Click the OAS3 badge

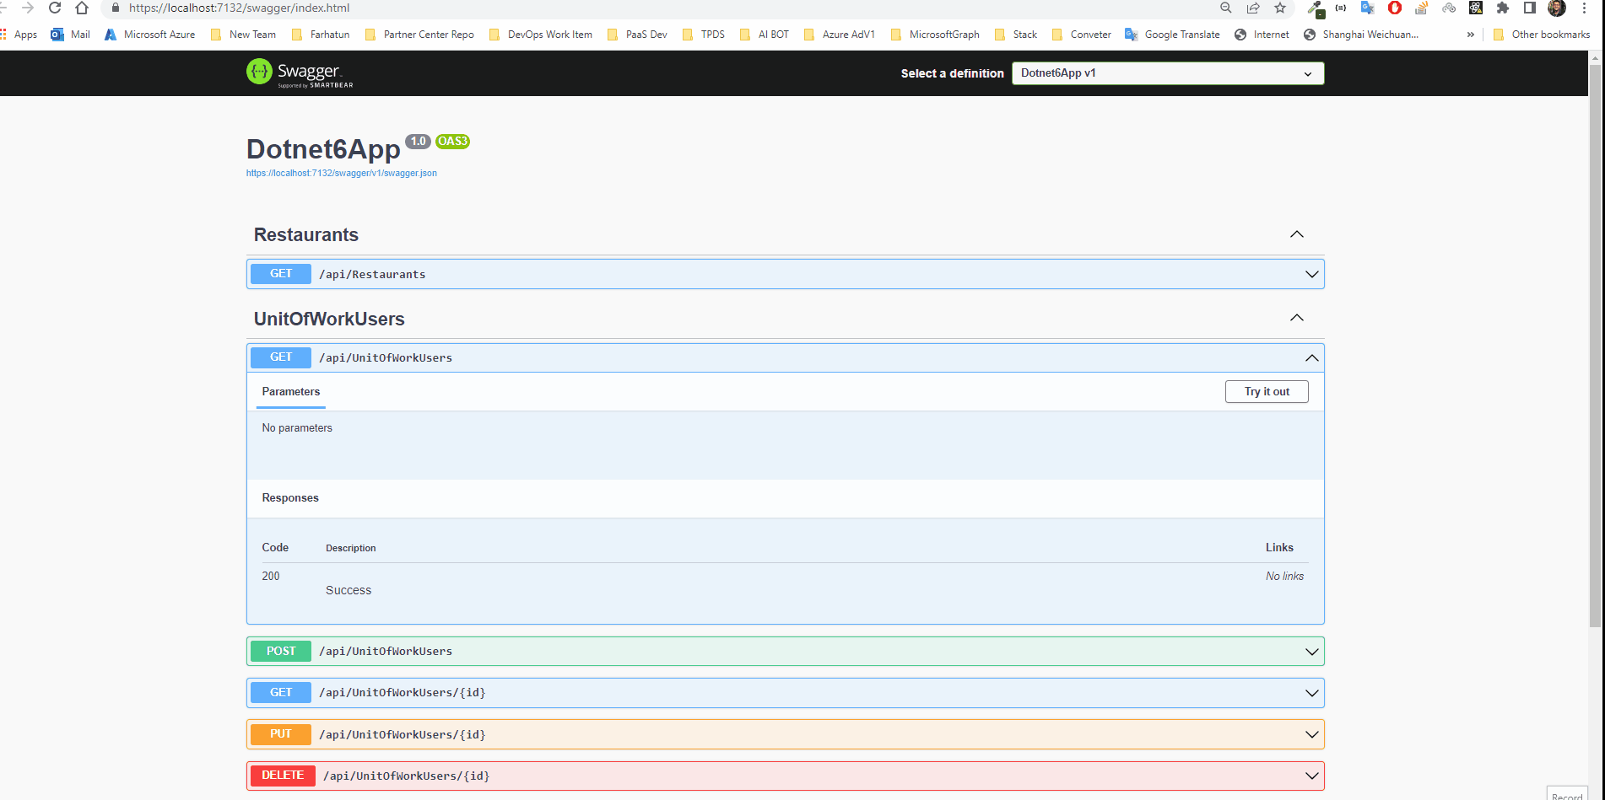pos(452,141)
